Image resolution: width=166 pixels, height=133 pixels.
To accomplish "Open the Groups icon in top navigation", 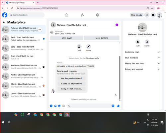I will click(x=98, y=15).
